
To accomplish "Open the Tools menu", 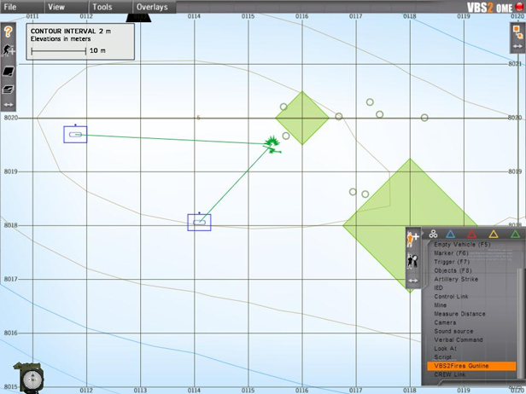I will (102, 7).
